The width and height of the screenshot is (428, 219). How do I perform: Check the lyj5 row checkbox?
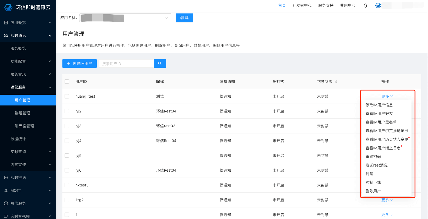point(67,156)
